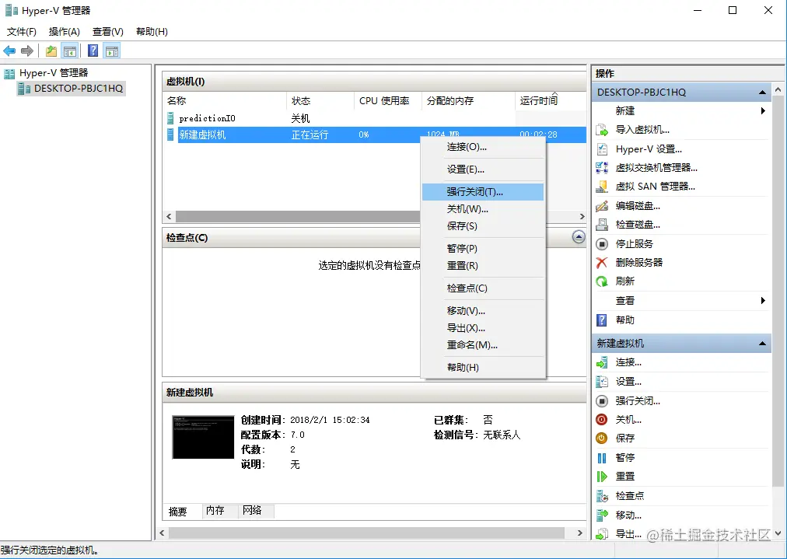Open the 帮助(H) menu in menu bar

tap(152, 32)
